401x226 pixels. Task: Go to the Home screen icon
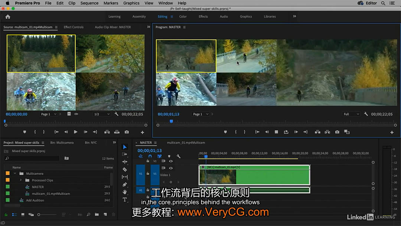tap(8, 17)
